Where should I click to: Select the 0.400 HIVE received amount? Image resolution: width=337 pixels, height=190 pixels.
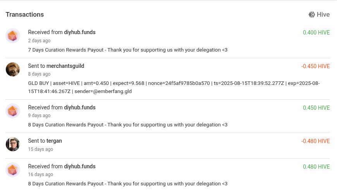316,33
